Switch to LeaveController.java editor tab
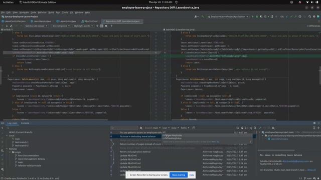This screenshot has width=321, height=180. [14, 21]
